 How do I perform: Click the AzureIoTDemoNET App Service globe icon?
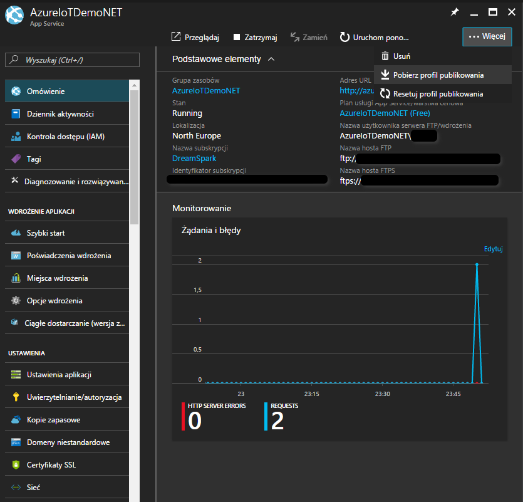pyautogui.click(x=14, y=15)
